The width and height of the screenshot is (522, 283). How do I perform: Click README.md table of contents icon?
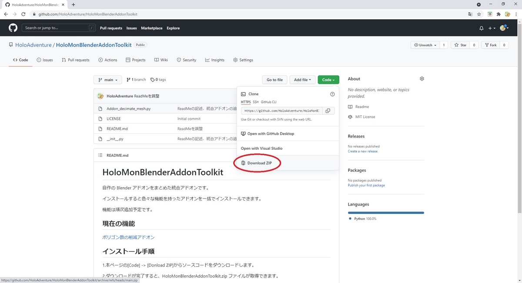[100, 155]
